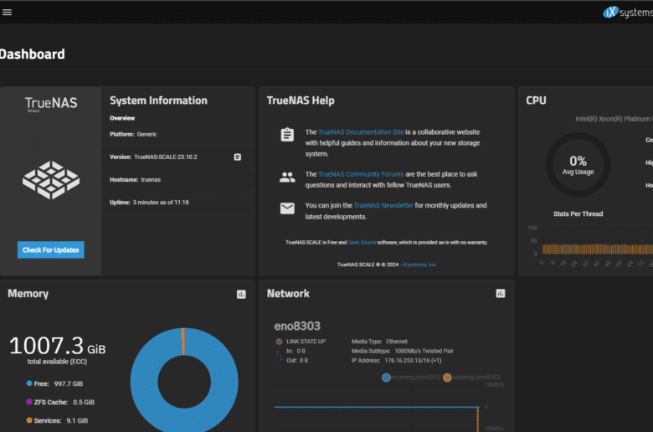Click the link state up status icon
Image resolution: width=653 pixels, height=432 pixels.
point(279,342)
